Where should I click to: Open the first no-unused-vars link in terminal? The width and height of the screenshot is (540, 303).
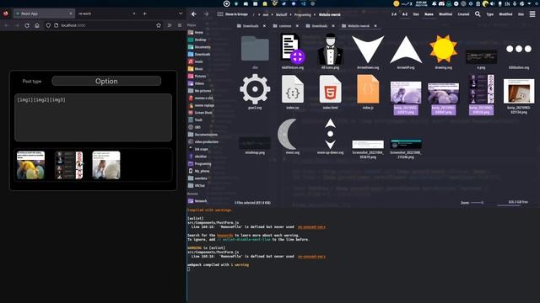coord(311,226)
